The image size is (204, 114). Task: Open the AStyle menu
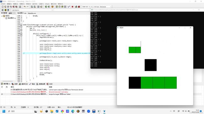47,4
